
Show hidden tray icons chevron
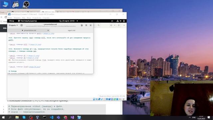(x=190, y=117)
